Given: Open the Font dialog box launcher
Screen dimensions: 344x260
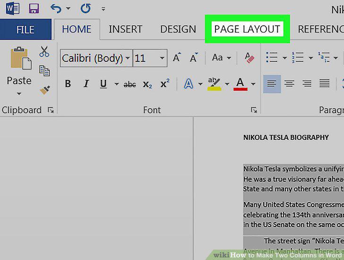Looking at the screenshot, I should 254,110.
